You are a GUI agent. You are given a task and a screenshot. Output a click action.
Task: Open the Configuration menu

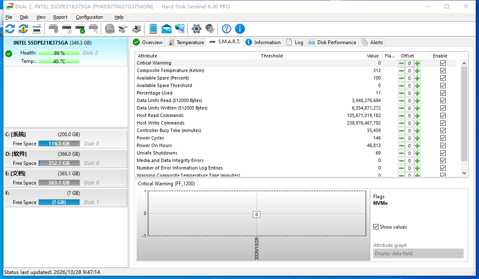tap(90, 17)
